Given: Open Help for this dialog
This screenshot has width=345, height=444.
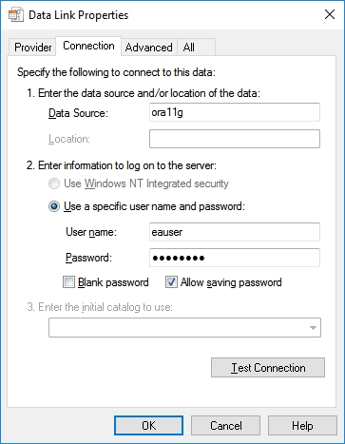Looking at the screenshot, I should 302,426.
